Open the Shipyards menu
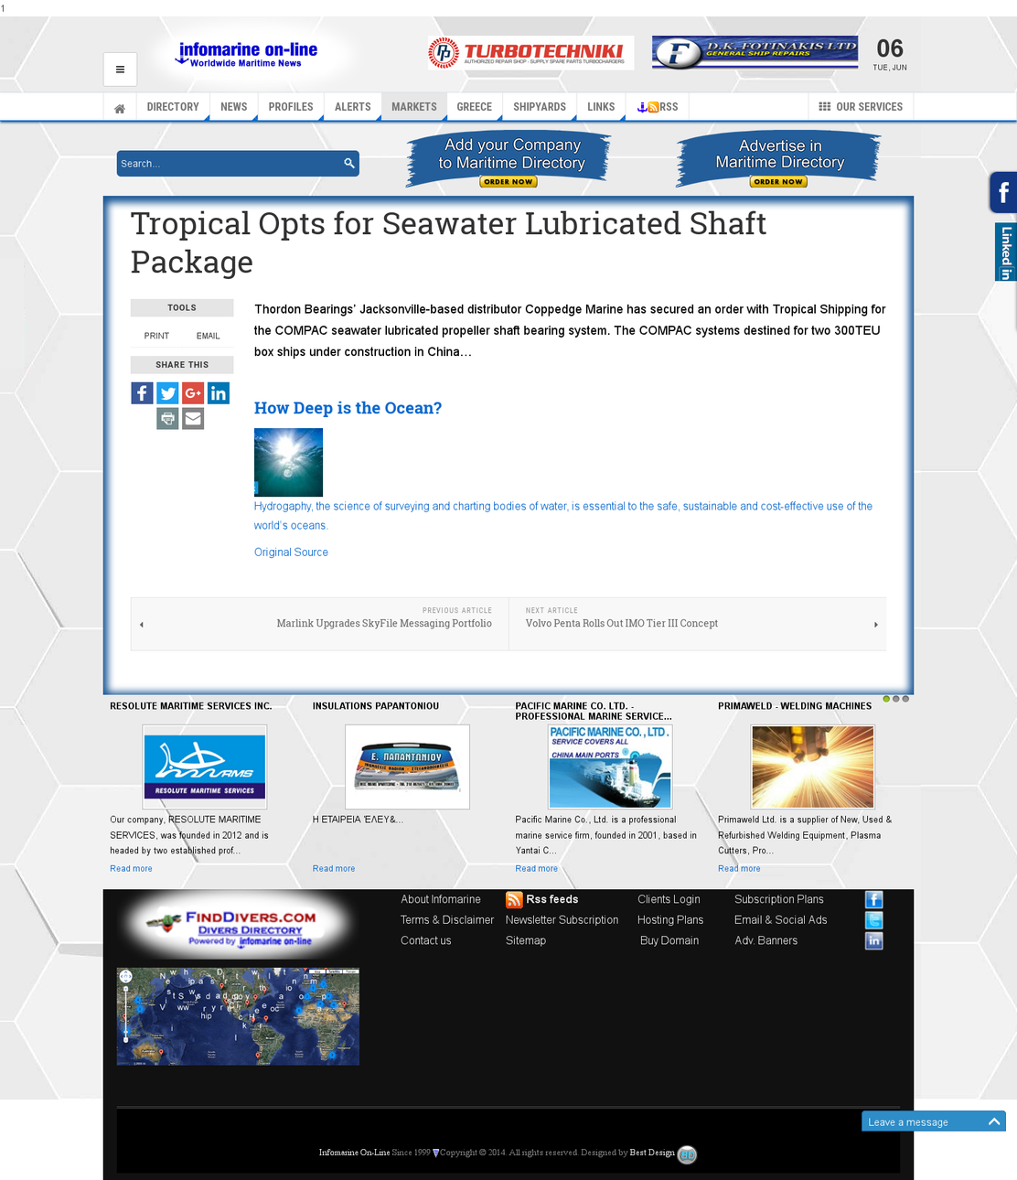1017x1180 pixels. click(x=540, y=107)
